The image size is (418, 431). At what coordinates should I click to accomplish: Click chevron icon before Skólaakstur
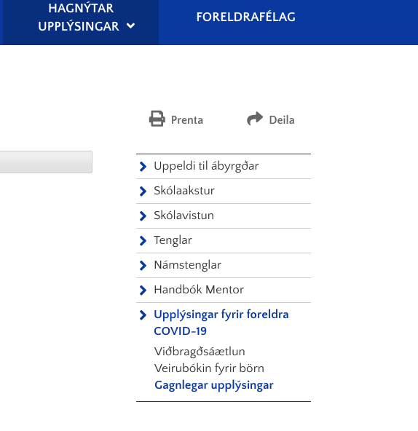[x=143, y=191]
